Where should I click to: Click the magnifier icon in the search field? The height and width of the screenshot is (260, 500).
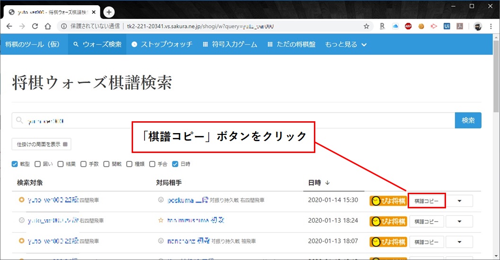pyautogui.click(x=19, y=120)
